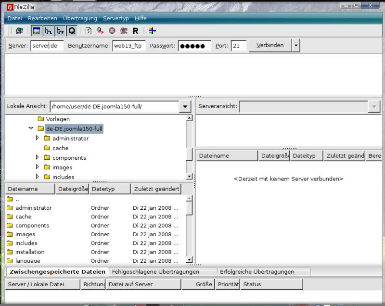This screenshot has width=385, height=306.
Task: Click the Passwort input field
Action: tap(194, 46)
